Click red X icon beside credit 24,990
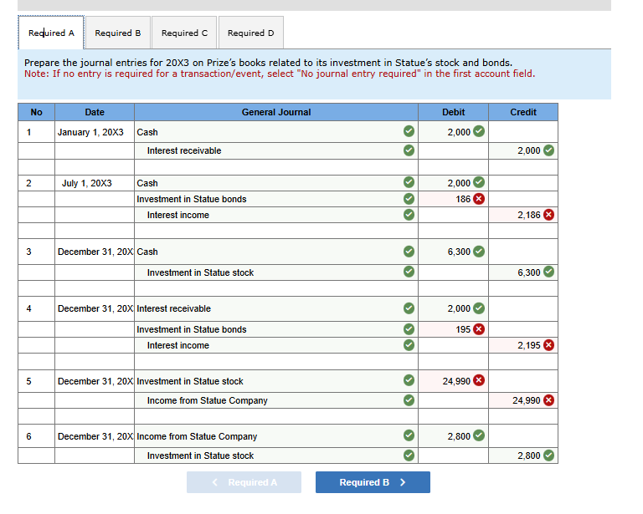Viewport: 643px width, 514px height. pyautogui.click(x=548, y=400)
